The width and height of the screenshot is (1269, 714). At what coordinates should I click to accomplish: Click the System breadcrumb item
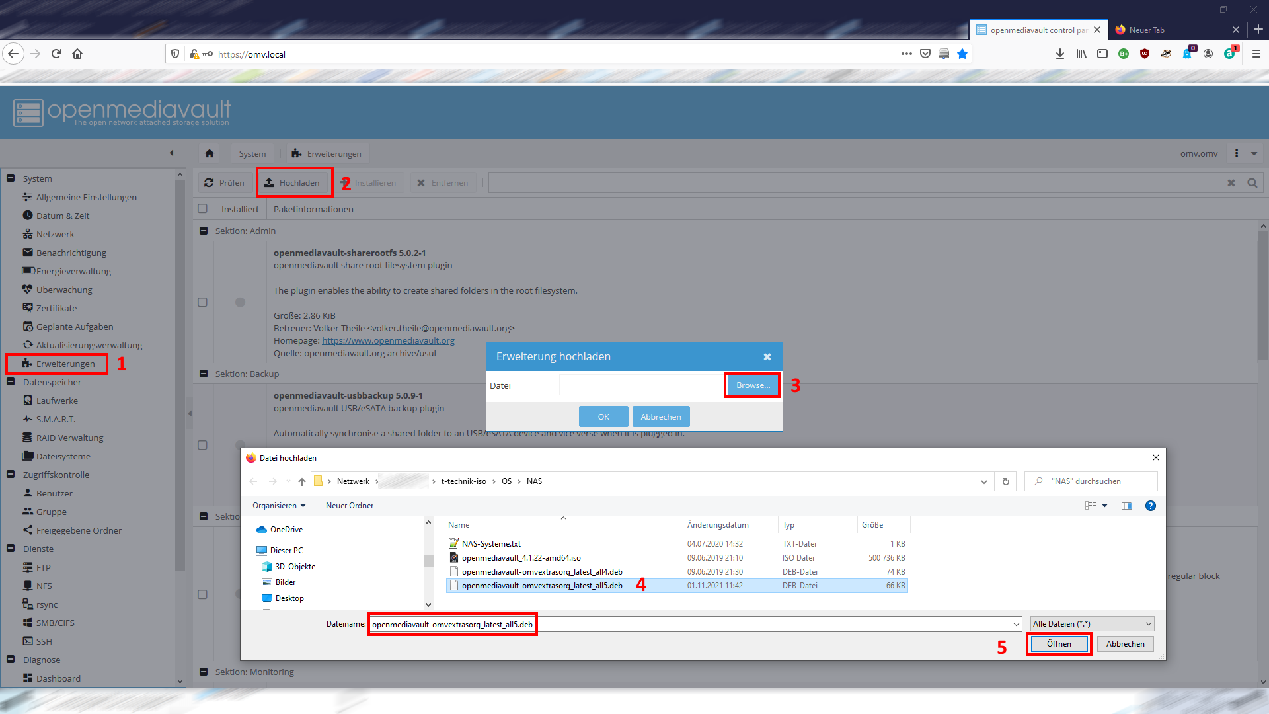coord(252,153)
